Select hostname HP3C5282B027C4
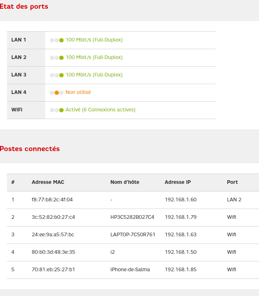The height and width of the screenshot is (296, 259). pyautogui.click(x=132, y=217)
